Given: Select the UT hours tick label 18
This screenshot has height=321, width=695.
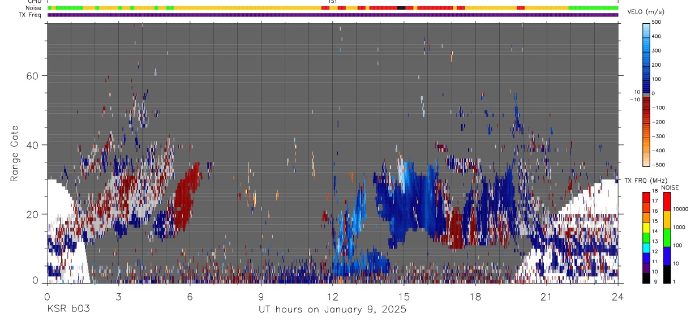Looking at the screenshot, I should click(475, 297).
